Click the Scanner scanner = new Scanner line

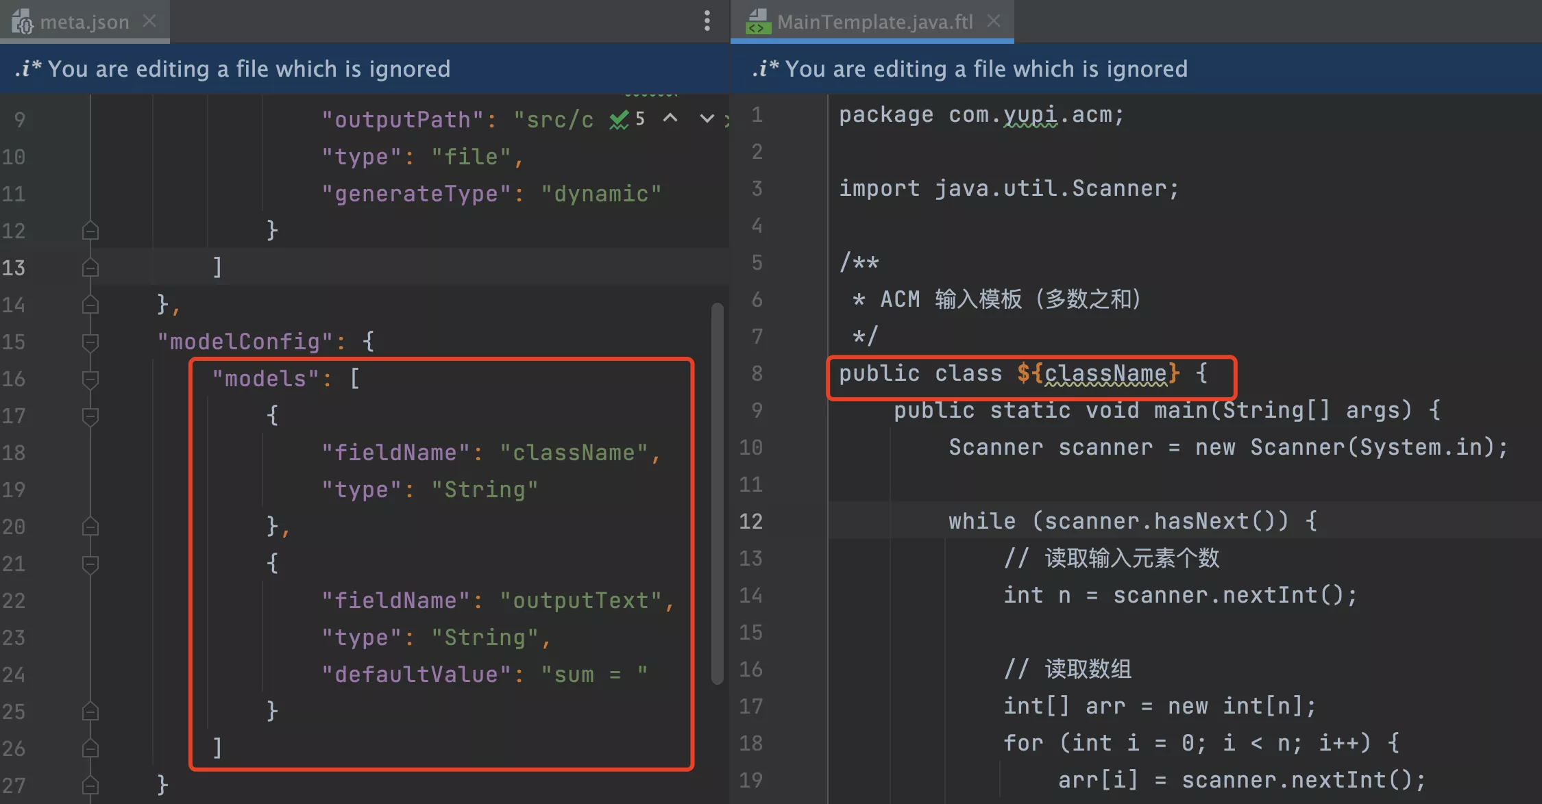(x=1228, y=447)
